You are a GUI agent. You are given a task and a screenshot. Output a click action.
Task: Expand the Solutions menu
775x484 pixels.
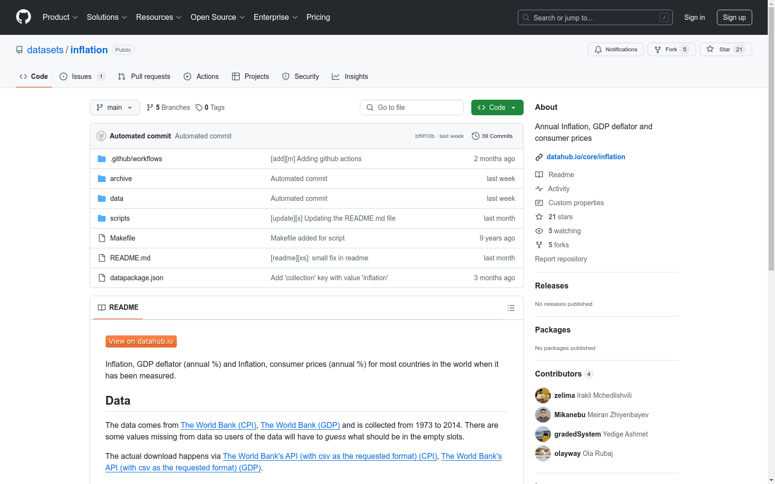(107, 17)
